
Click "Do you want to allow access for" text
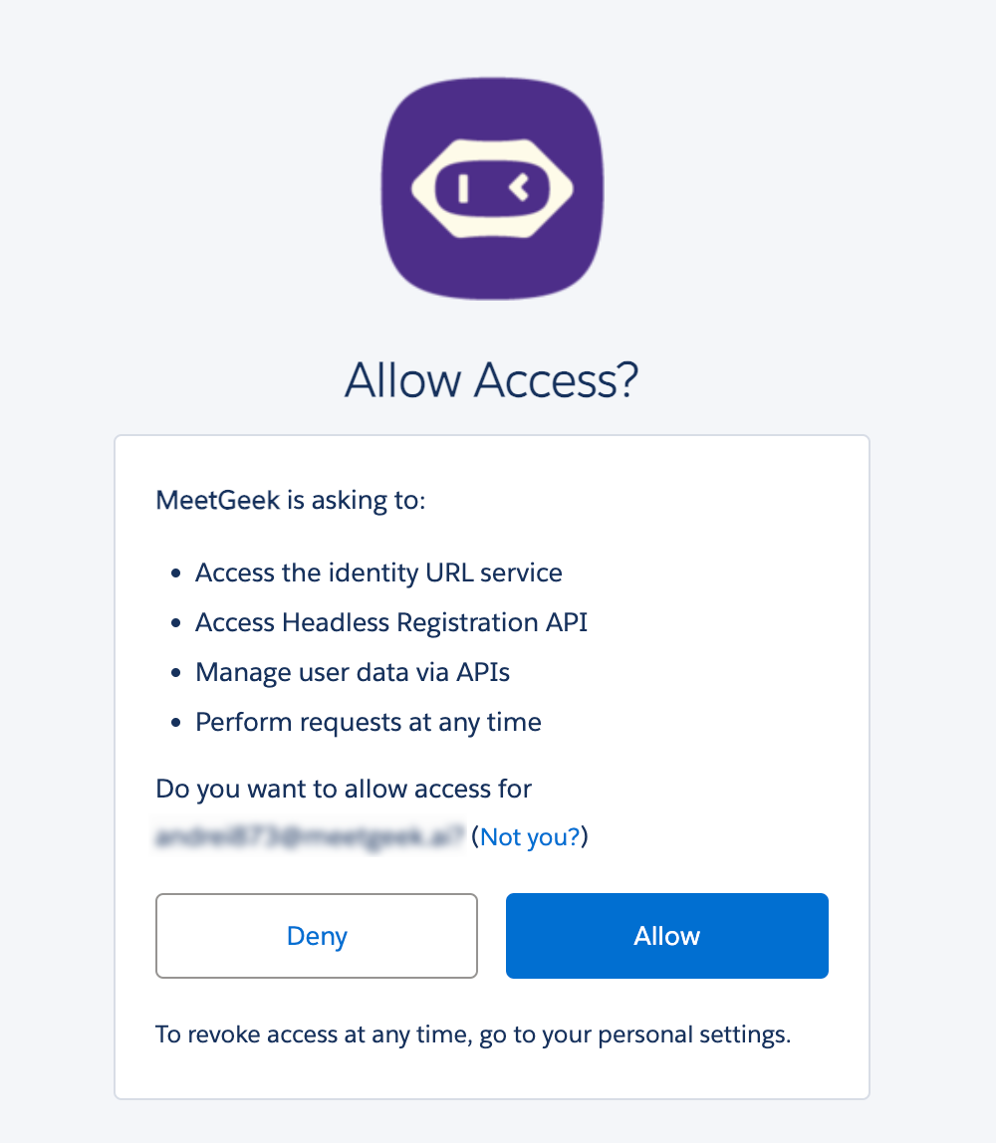[344, 790]
